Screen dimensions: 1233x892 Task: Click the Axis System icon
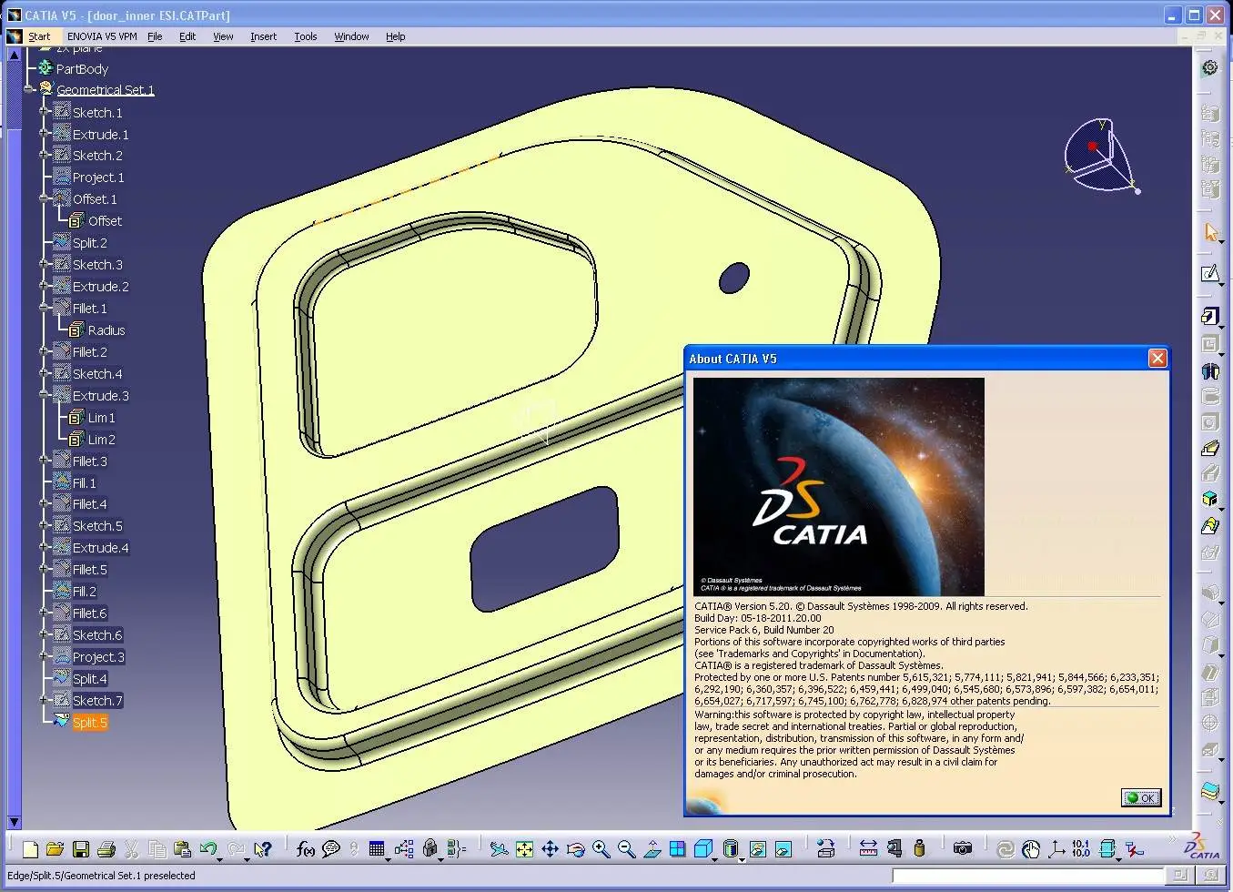(1056, 849)
